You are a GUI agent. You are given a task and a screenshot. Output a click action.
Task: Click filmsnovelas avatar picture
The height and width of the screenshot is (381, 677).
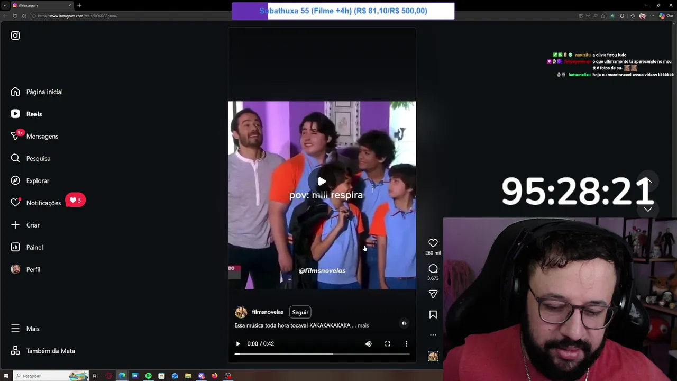pyautogui.click(x=241, y=312)
